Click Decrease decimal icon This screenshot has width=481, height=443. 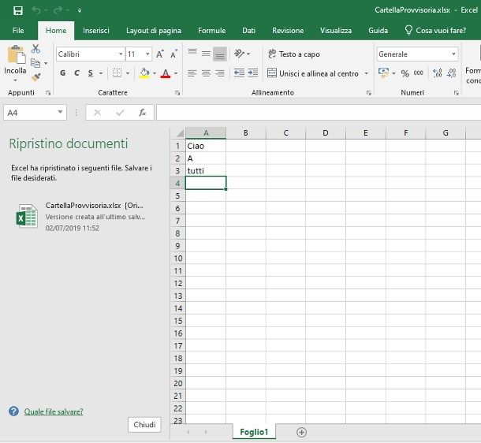(452, 73)
